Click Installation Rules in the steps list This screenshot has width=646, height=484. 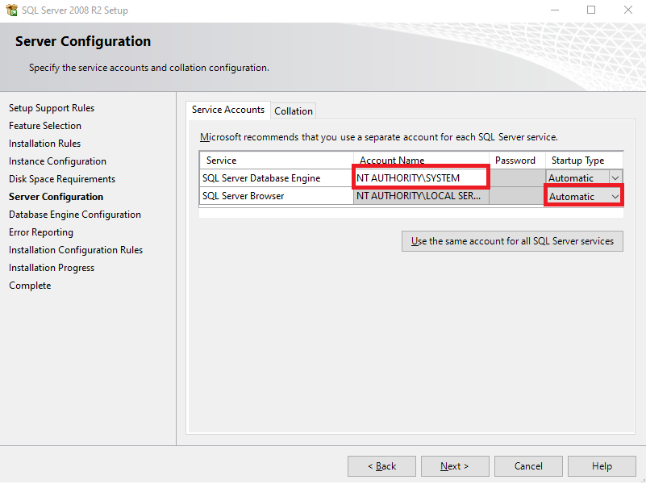(44, 144)
